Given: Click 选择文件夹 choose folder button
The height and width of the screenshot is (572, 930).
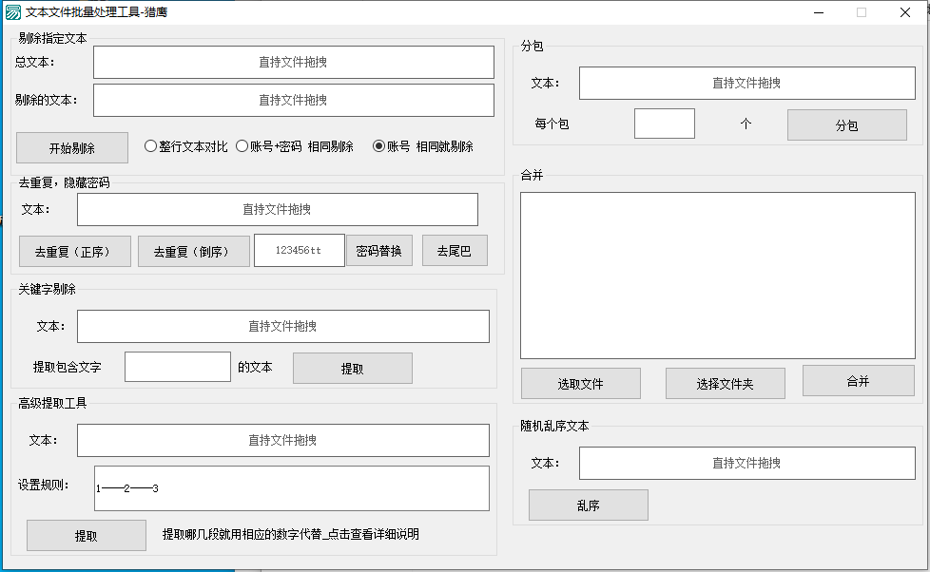Looking at the screenshot, I should [x=725, y=383].
